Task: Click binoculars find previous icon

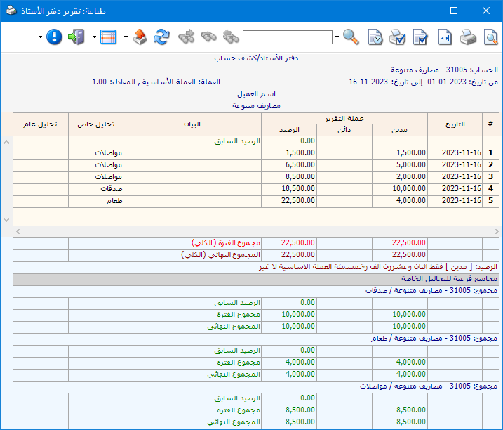Action: click(231, 37)
